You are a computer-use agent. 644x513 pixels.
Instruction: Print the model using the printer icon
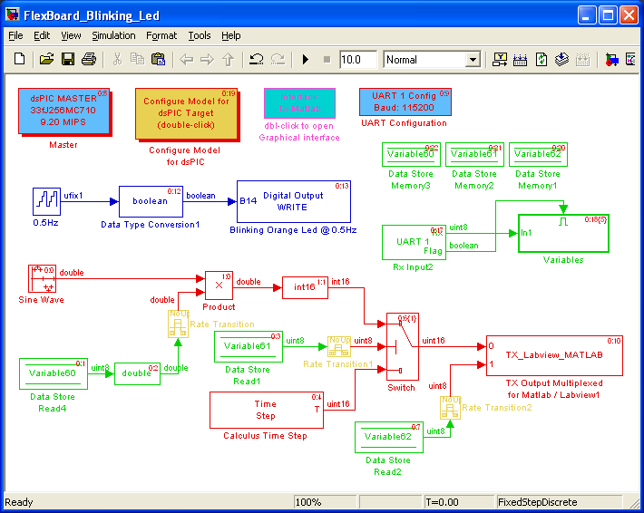click(89, 60)
